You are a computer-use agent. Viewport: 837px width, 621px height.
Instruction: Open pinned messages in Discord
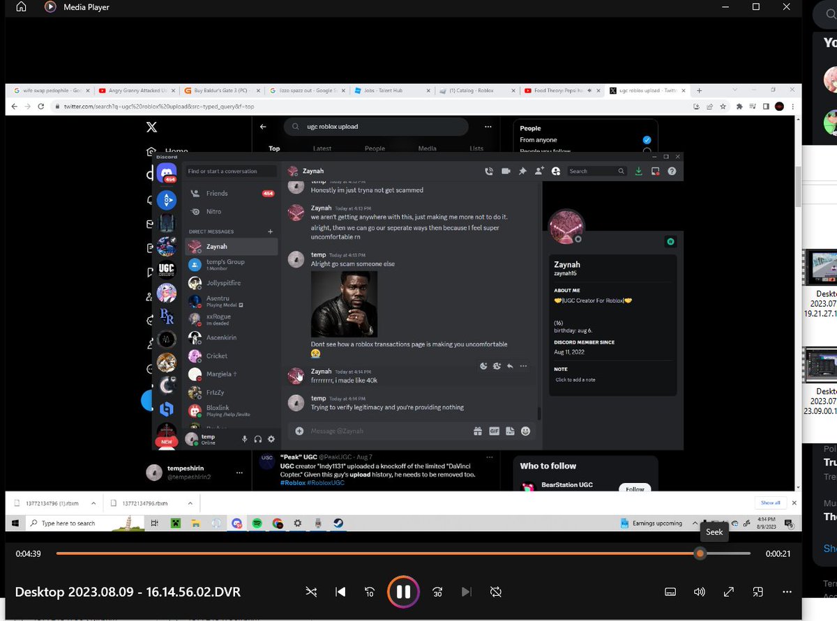pos(522,171)
